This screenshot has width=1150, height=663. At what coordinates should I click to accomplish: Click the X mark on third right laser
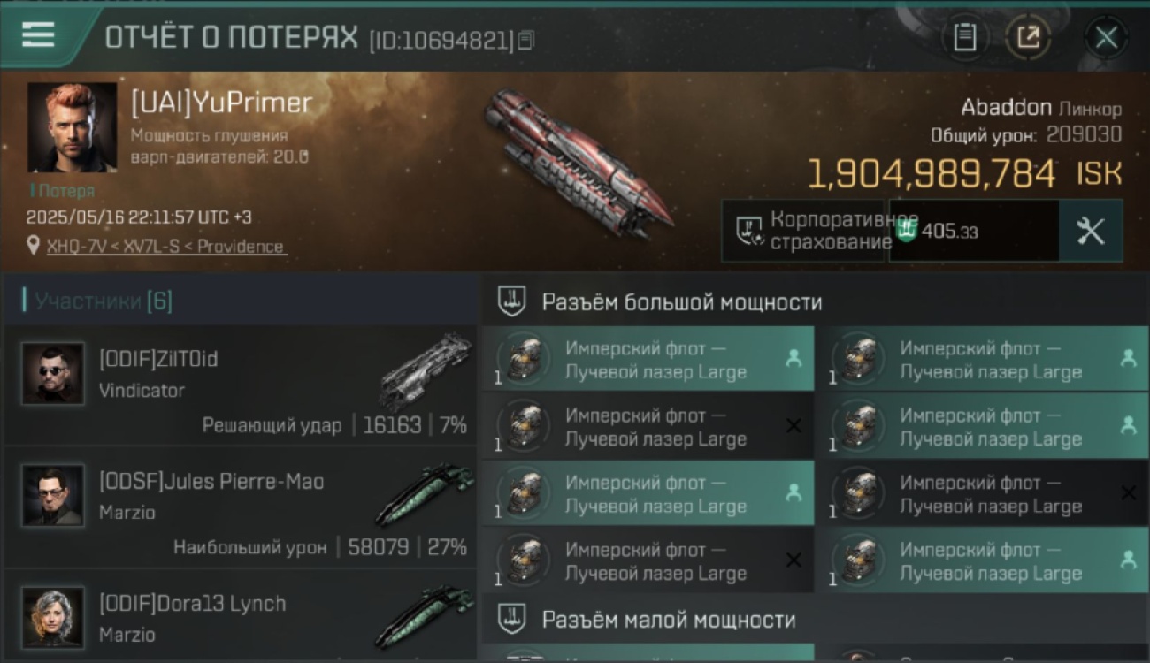1128,493
